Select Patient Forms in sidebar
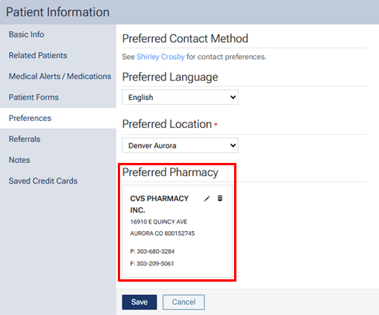Image resolution: width=379 pixels, height=315 pixels. (34, 97)
